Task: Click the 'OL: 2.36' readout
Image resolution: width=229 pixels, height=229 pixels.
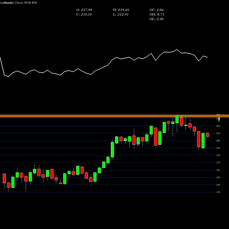Action: 157,19
